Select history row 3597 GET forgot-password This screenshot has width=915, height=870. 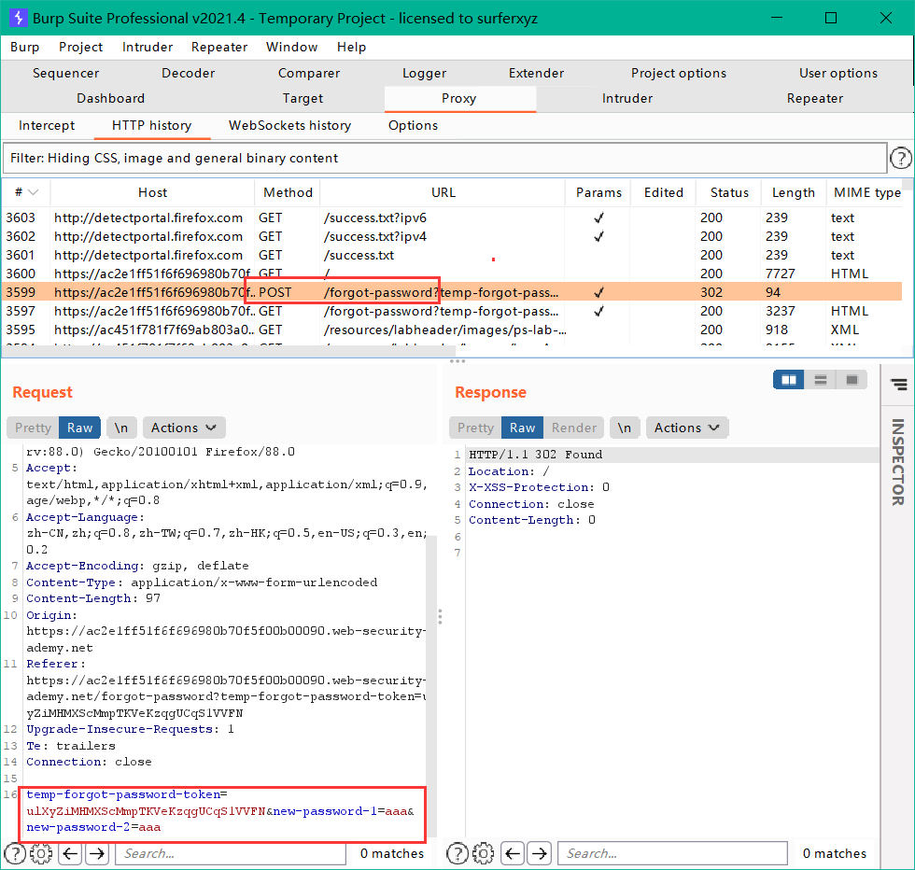pyautogui.click(x=452, y=311)
